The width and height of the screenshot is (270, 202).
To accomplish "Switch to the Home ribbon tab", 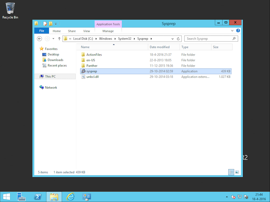I will pos(57,31).
